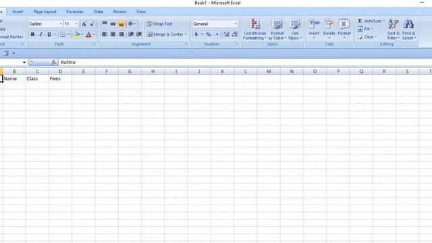432x243 pixels.
Task: Select cell containing Name
Action: click(x=14, y=79)
